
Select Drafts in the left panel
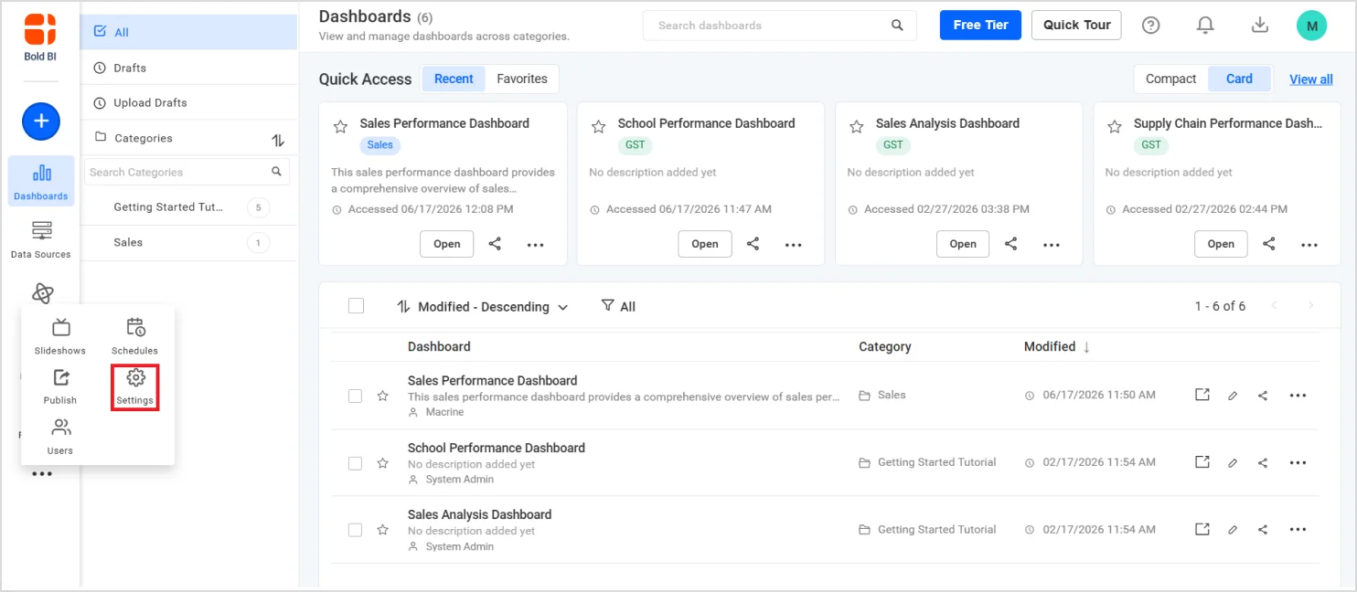tap(189, 68)
